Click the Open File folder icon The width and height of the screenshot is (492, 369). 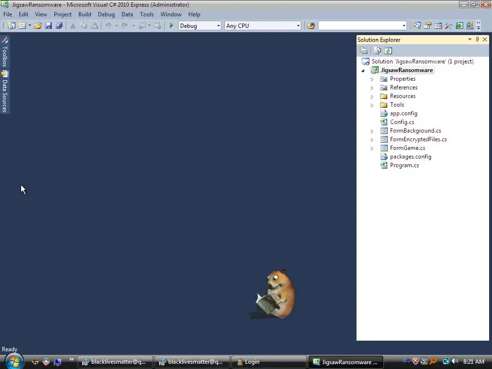pyautogui.click(x=38, y=26)
